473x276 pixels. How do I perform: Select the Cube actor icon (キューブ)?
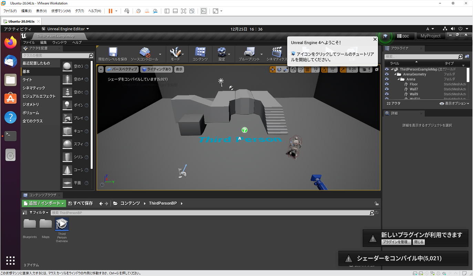pos(67,131)
